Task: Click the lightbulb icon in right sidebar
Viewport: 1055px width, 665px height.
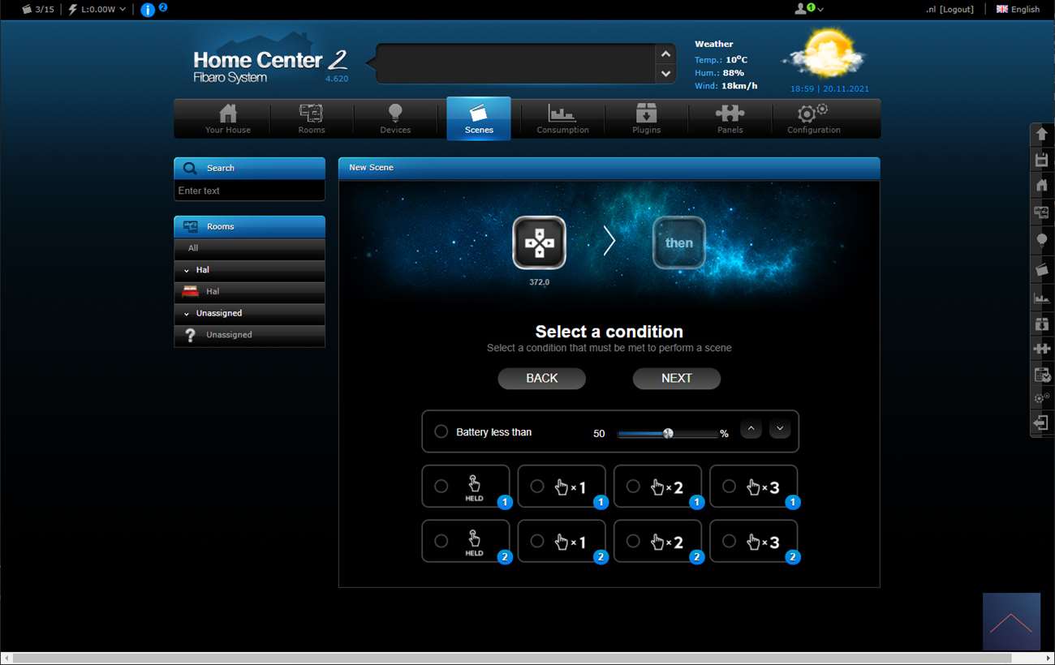Action: pyautogui.click(x=1042, y=240)
